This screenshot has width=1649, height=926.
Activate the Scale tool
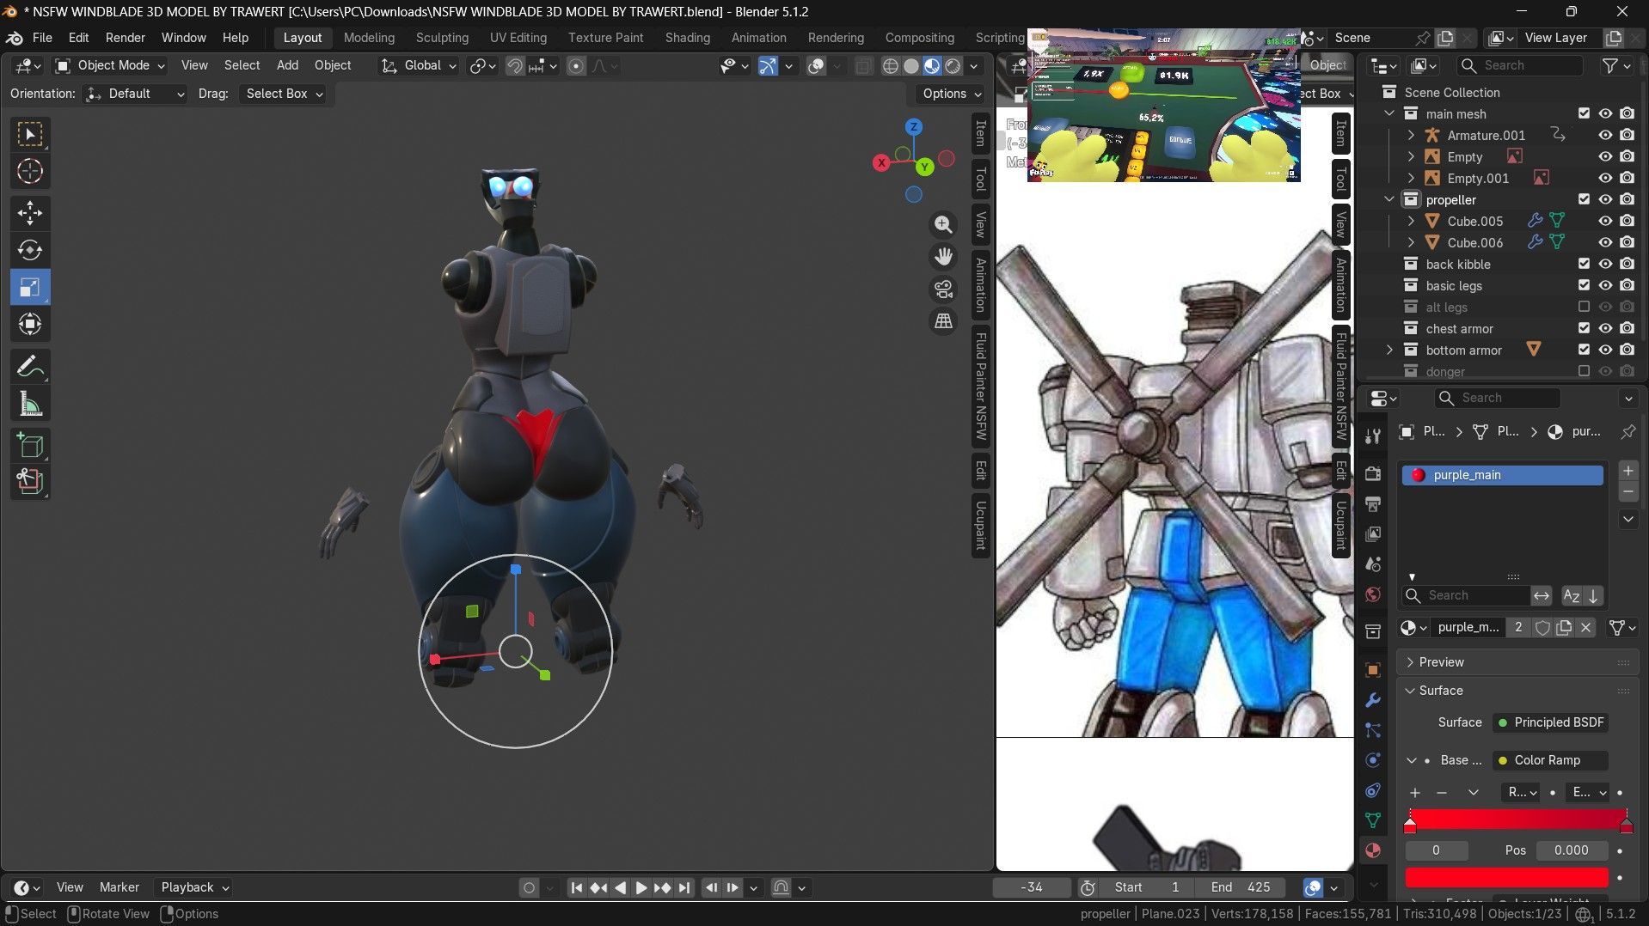(30, 288)
